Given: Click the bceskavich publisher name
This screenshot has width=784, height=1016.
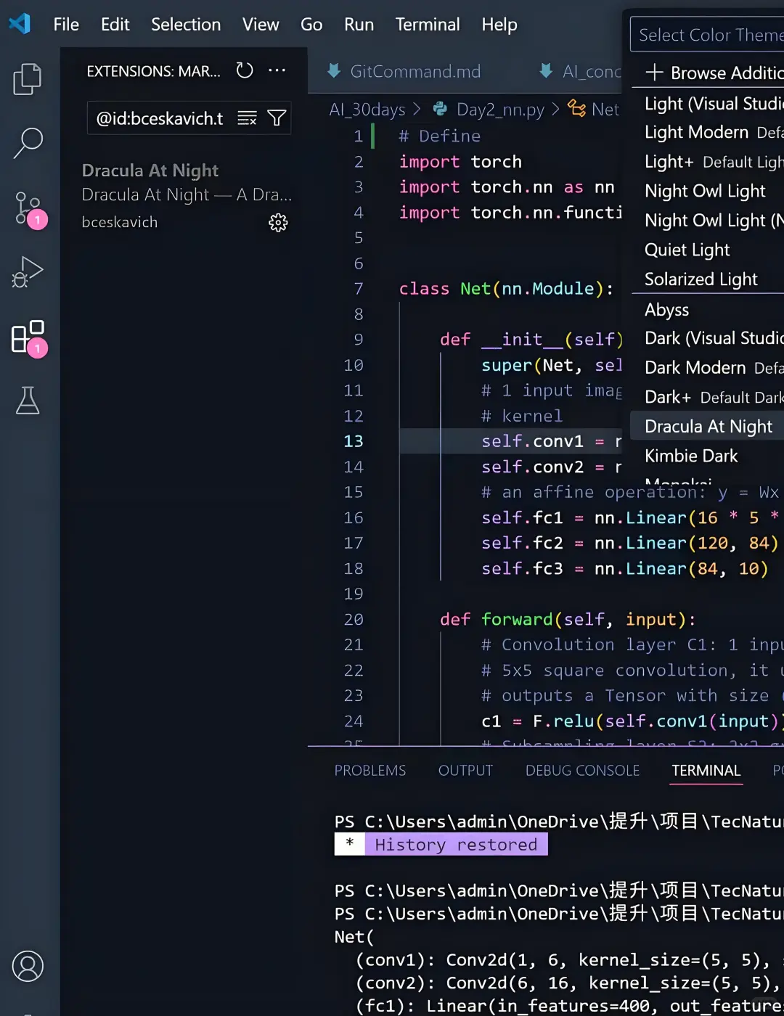Looking at the screenshot, I should tap(119, 222).
